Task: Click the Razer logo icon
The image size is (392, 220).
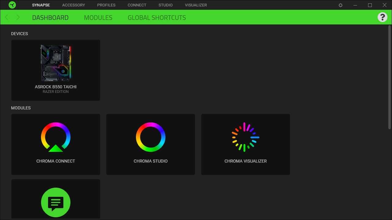Action: 12,5
